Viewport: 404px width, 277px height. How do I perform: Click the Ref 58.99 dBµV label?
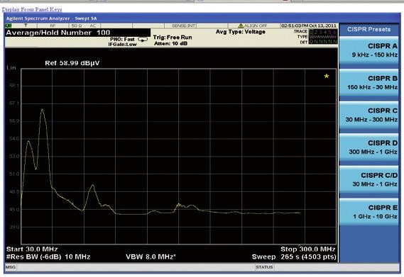pyautogui.click(x=72, y=63)
